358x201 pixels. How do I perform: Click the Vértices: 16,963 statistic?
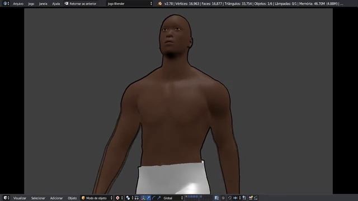(187, 4)
